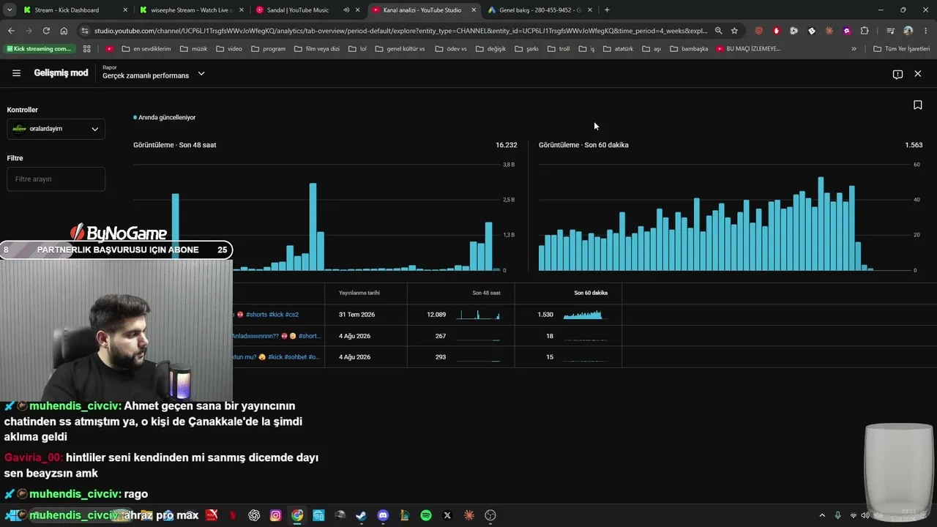Launch Steam from the taskbar
Image resolution: width=937 pixels, height=527 pixels.
click(x=362, y=515)
